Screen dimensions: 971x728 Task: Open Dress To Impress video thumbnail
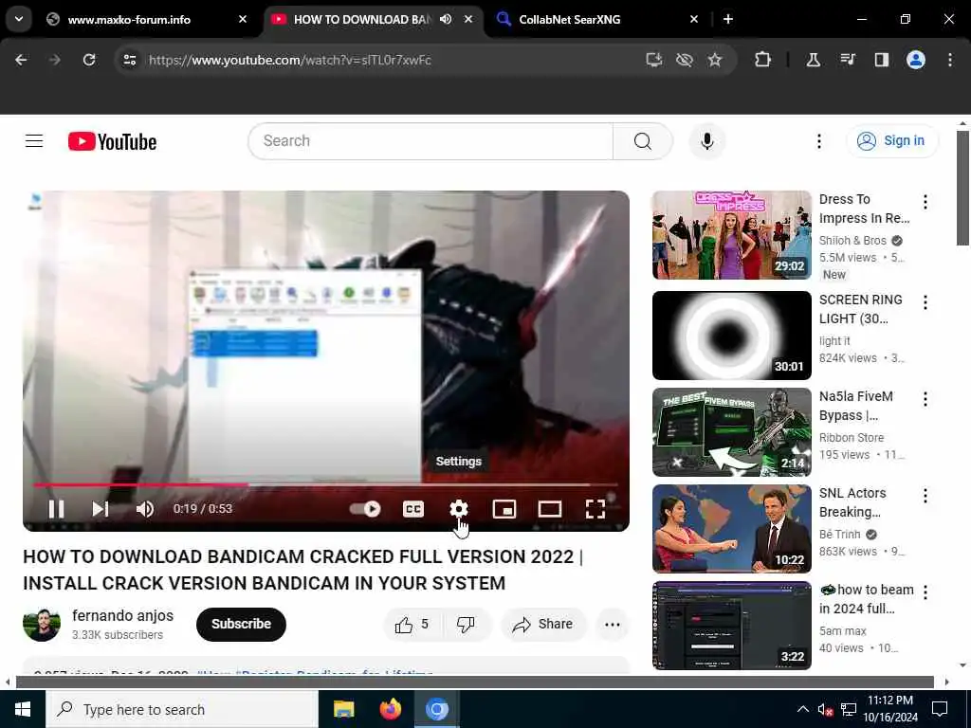click(x=731, y=235)
